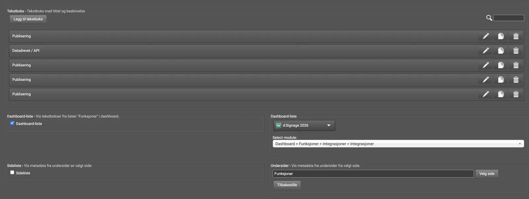Select the Datadrevet / API row title

point(26,50)
